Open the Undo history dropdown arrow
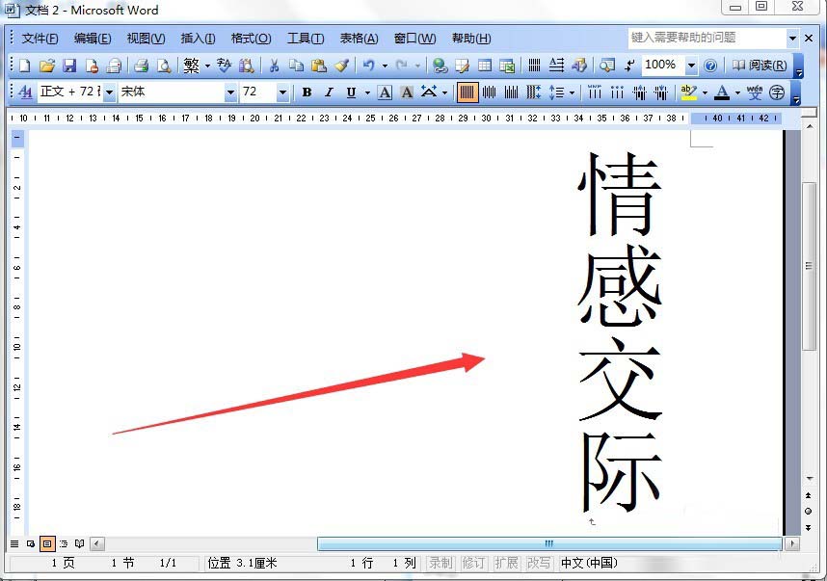The image size is (827, 581). coord(385,66)
